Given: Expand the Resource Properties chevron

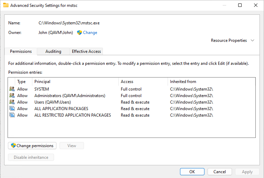Looking at the screenshot, I should click(x=253, y=40).
